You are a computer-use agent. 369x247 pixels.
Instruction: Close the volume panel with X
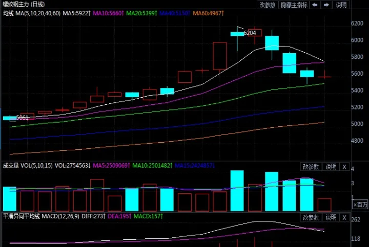[344, 167]
